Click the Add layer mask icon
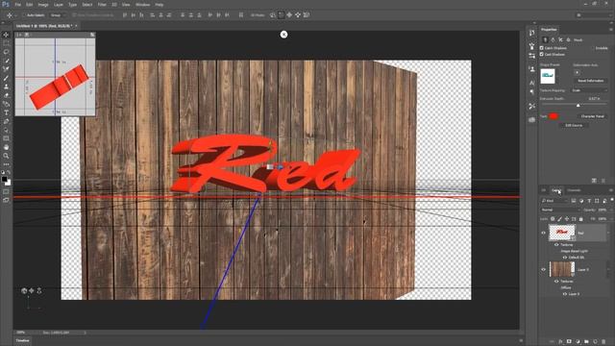 (x=569, y=342)
